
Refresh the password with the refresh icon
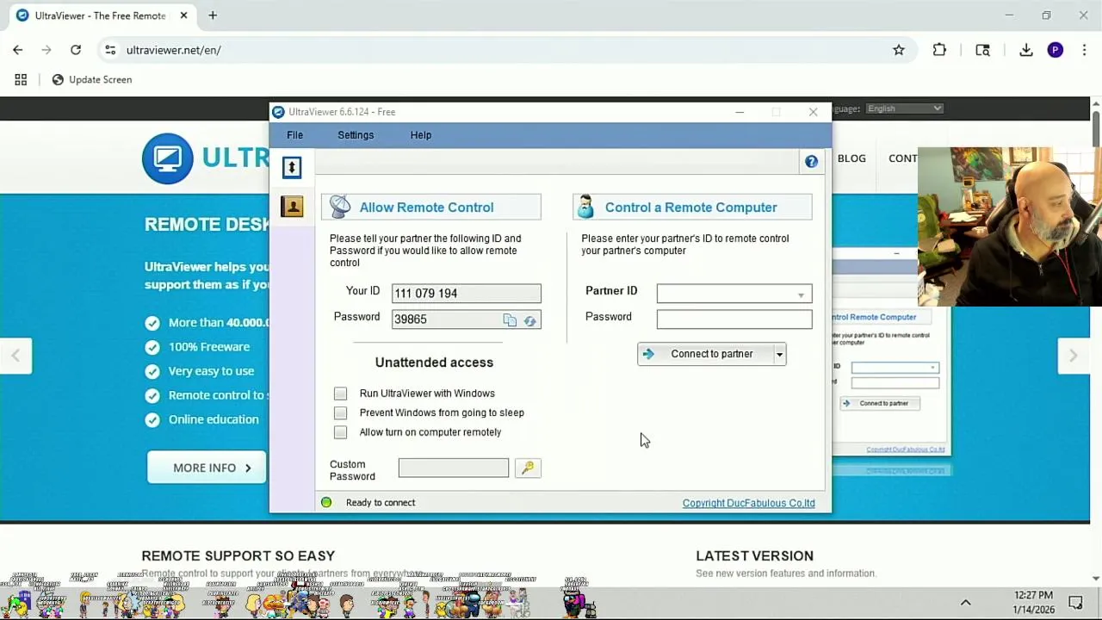point(529,320)
